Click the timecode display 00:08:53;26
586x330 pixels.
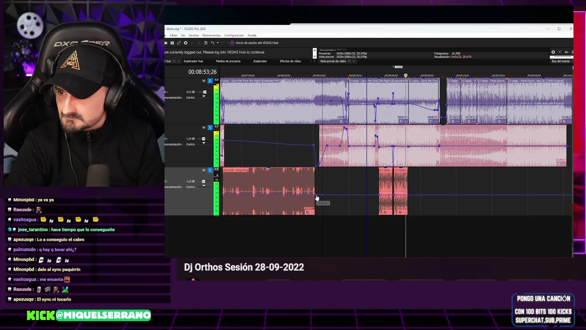(x=202, y=72)
